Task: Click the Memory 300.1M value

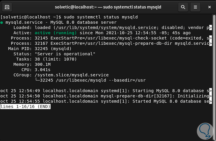Action: coord(43,64)
